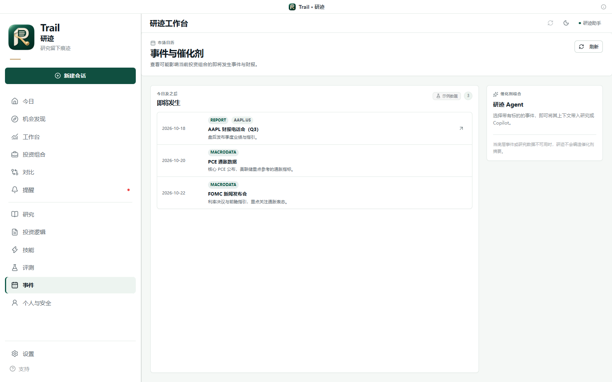Click the red dot on 提醒
This screenshot has width=612, height=382.
129,190
